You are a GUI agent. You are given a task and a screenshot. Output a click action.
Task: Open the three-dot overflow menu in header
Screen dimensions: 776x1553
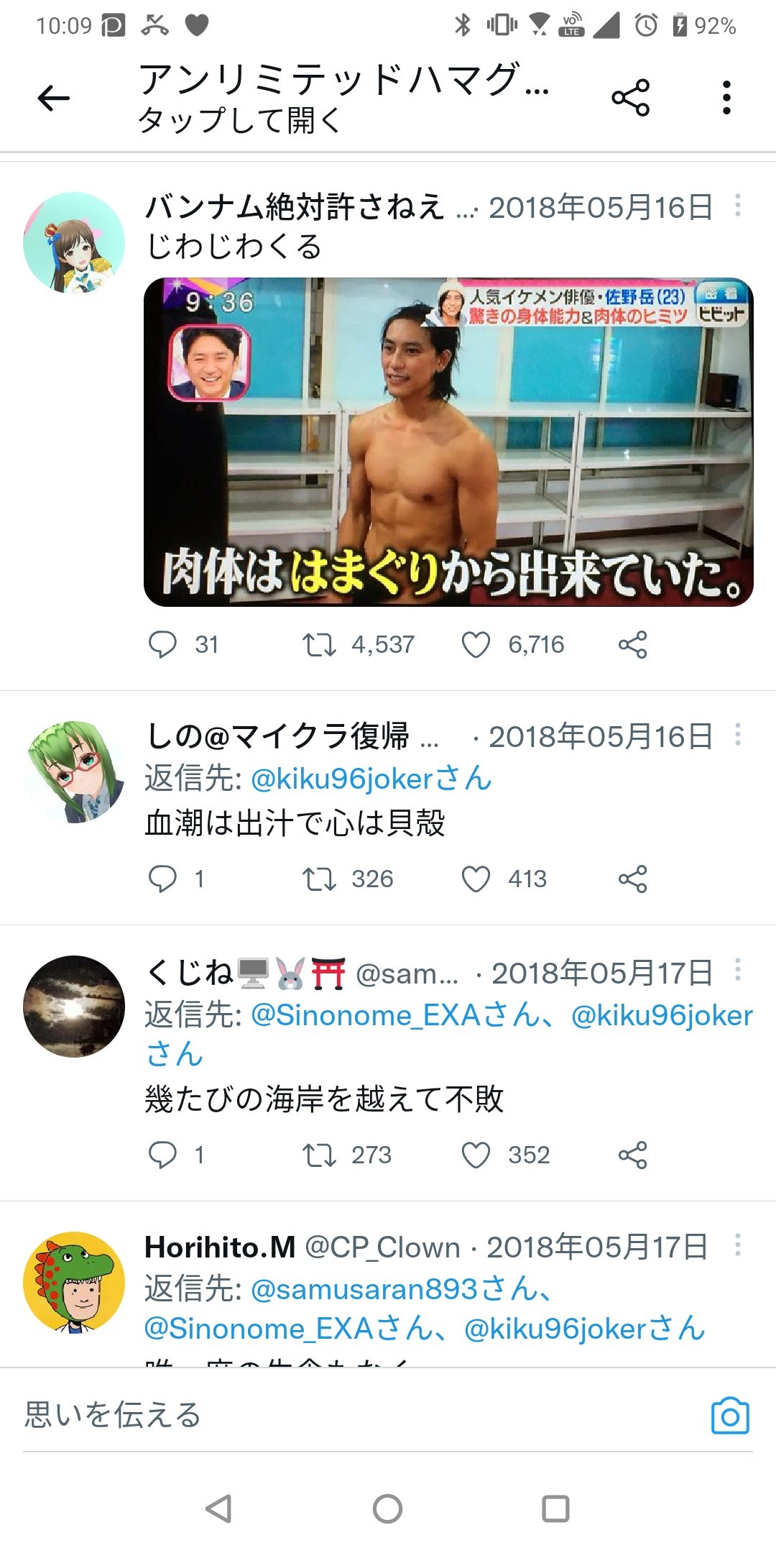(726, 98)
